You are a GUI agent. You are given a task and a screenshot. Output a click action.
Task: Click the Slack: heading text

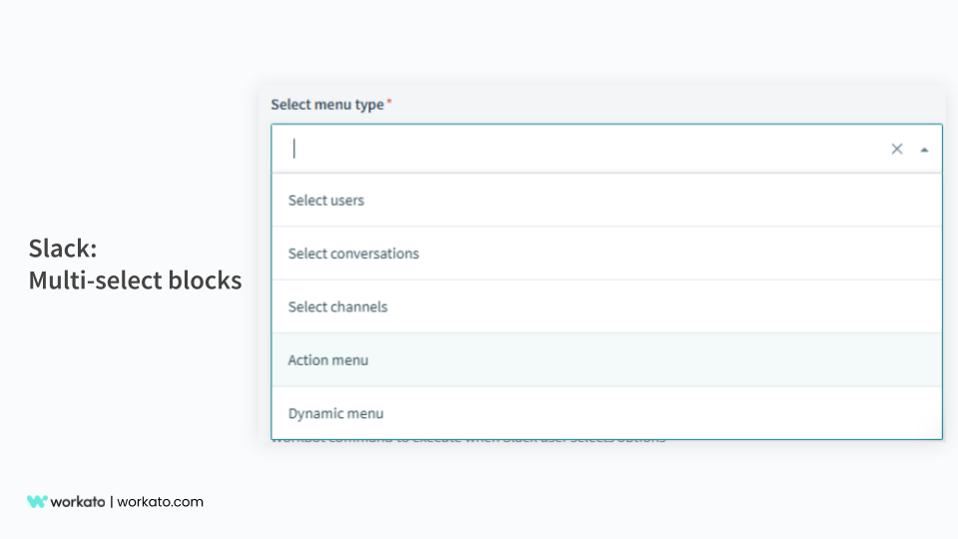[62, 248]
